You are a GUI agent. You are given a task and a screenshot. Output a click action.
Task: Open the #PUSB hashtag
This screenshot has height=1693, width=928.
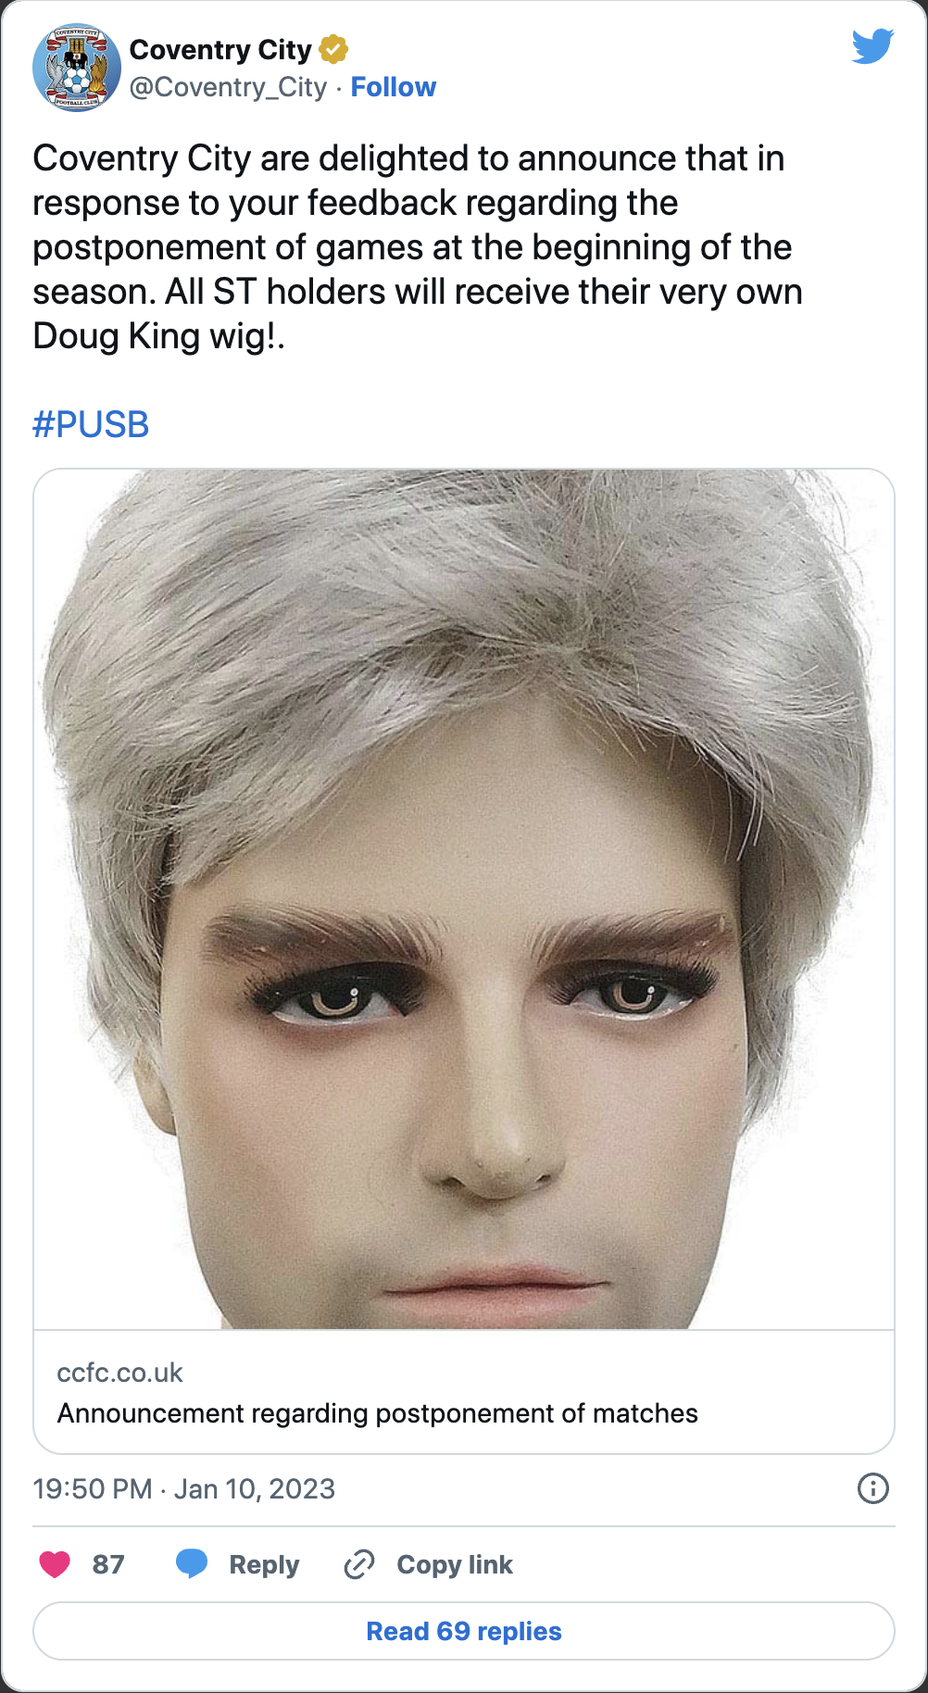[x=91, y=425]
